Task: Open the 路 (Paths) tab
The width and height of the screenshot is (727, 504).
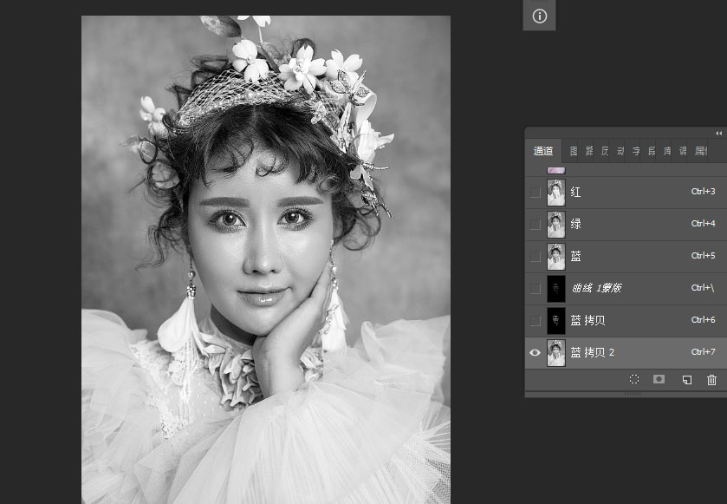Action: pyautogui.click(x=589, y=151)
